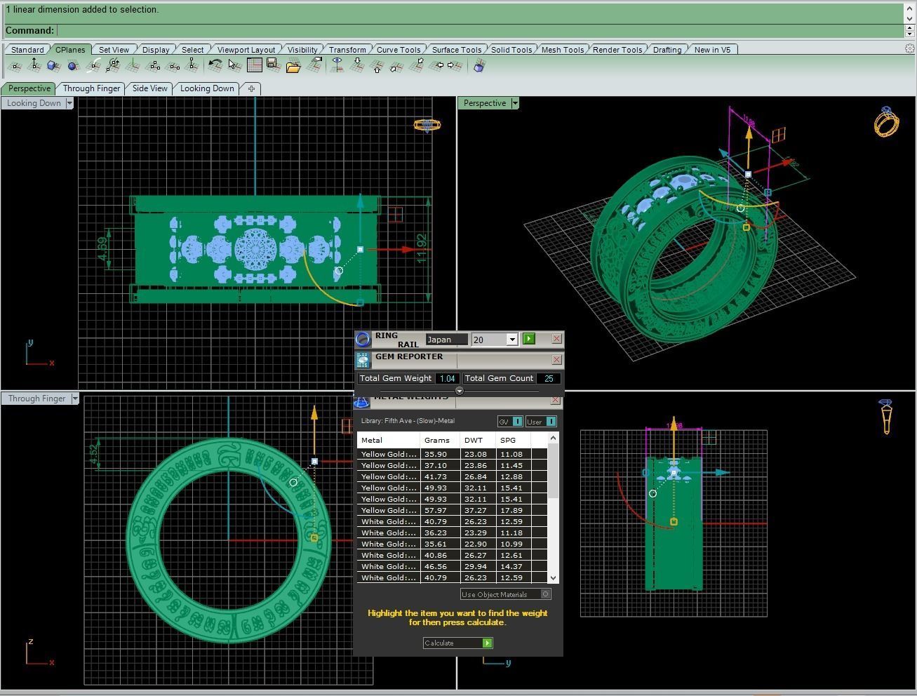Click the Read CPlane from file folder icon
Image resolution: width=917 pixels, height=696 pixels.
[x=293, y=66]
